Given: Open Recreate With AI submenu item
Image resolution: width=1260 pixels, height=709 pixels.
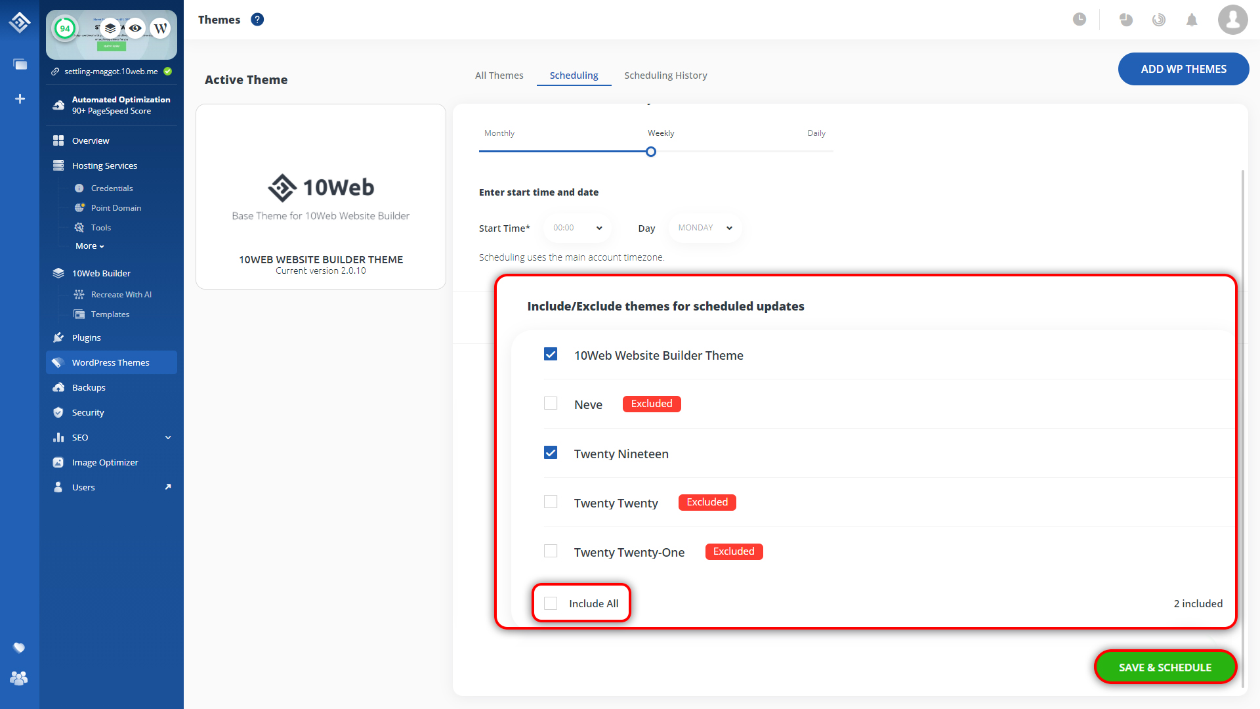Looking at the screenshot, I should (x=121, y=294).
